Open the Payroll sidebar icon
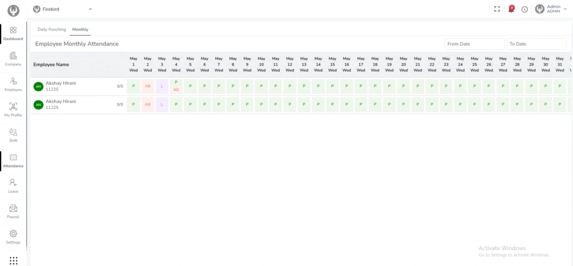Viewport: 573px width, 266px height. 13,211
